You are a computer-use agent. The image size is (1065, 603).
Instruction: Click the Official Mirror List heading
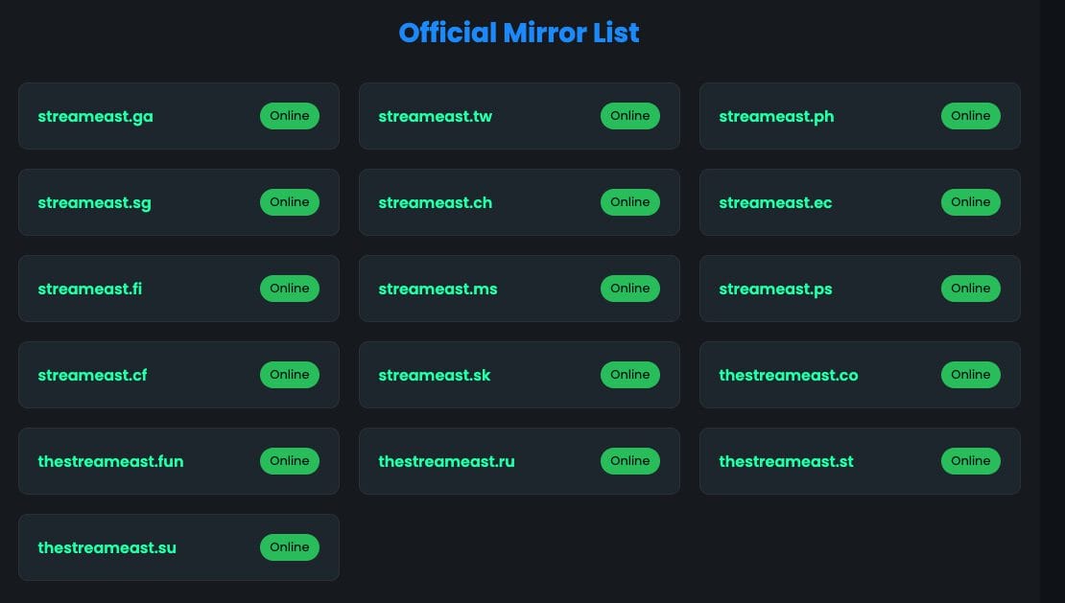pos(519,33)
